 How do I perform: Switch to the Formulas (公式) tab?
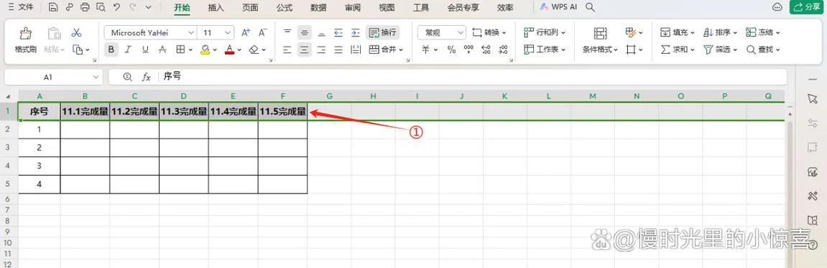point(285,8)
